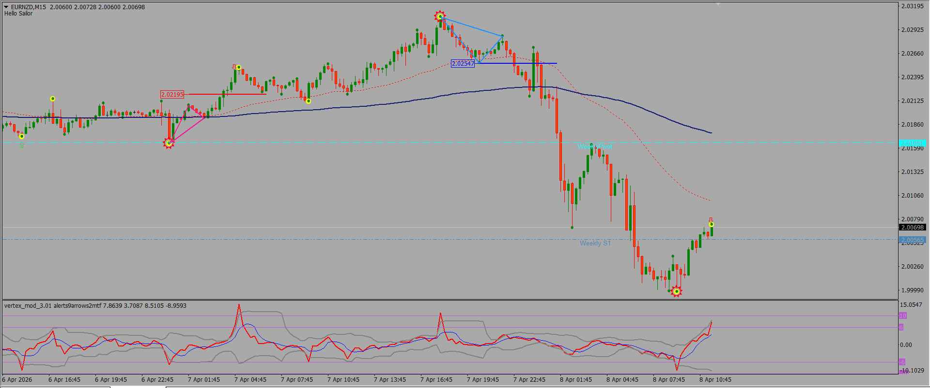Click the 6 Apr 2026 date label
Viewport: 930px width, 388px height.
(17, 379)
